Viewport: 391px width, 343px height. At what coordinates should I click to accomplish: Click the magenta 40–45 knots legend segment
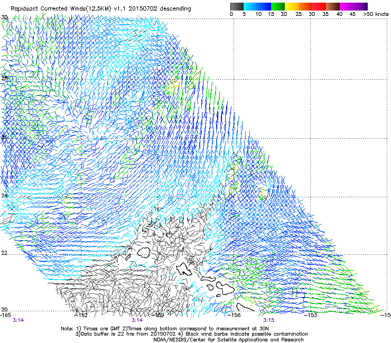[x=347, y=6]
